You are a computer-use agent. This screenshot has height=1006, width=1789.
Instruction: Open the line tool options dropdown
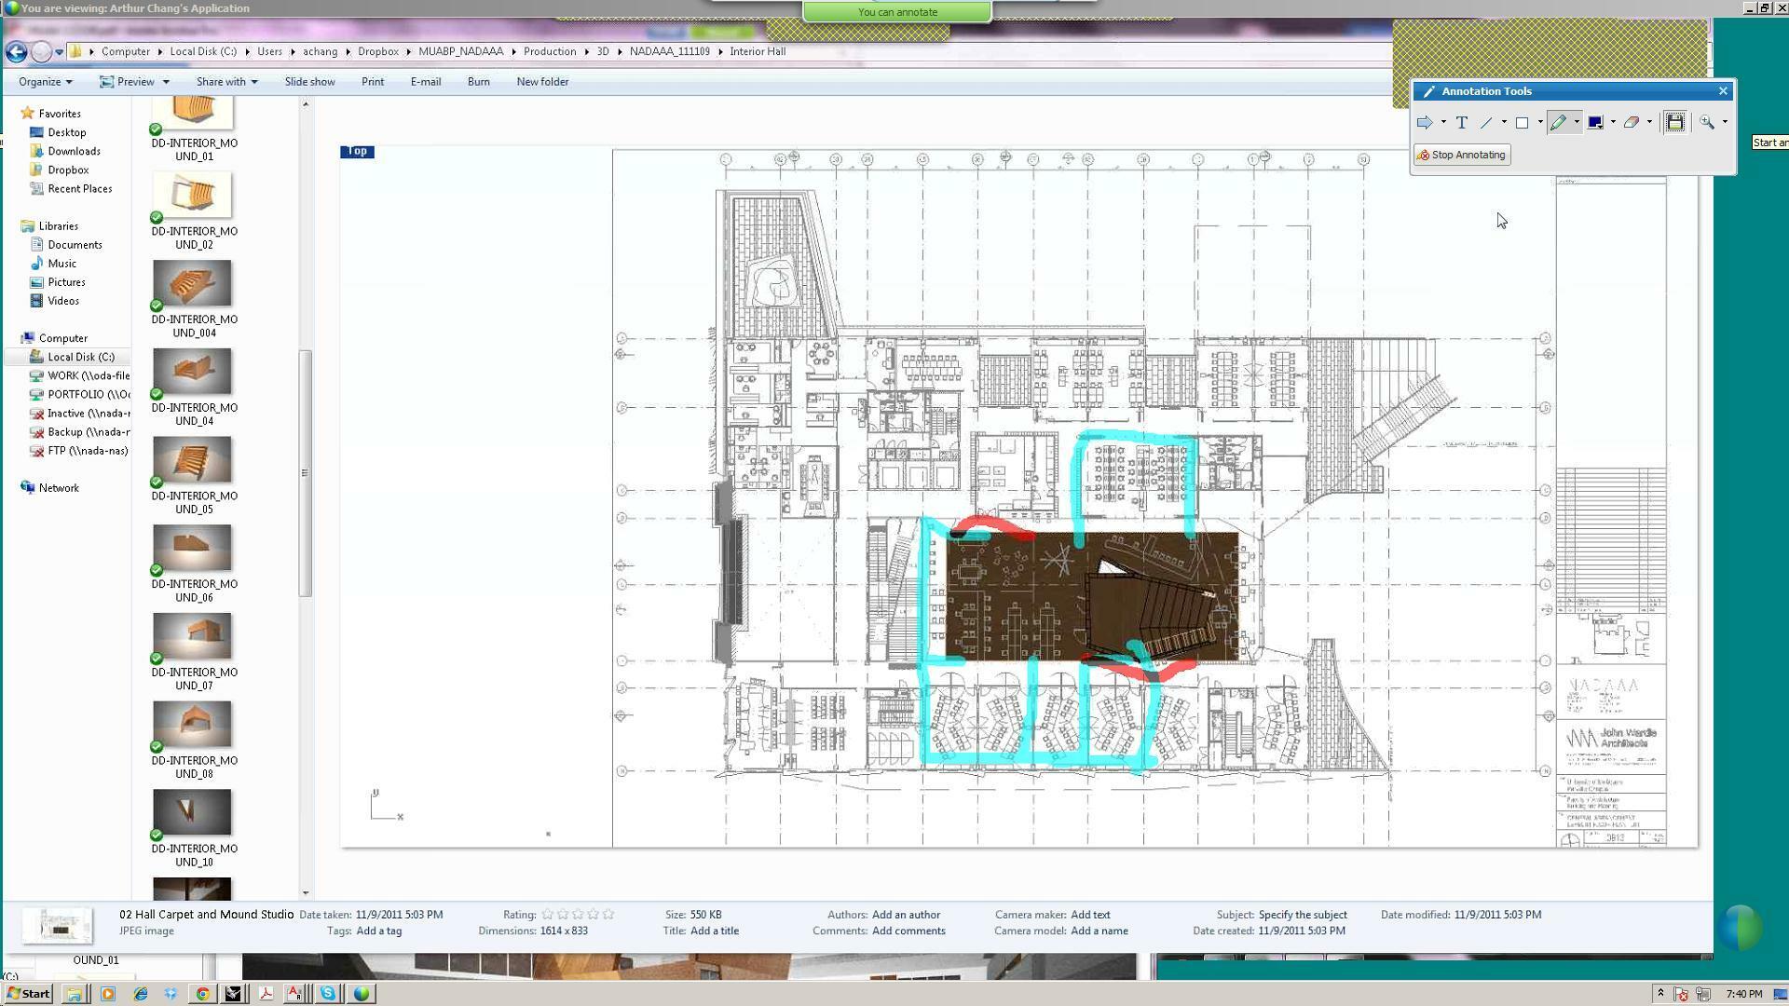1504,122
